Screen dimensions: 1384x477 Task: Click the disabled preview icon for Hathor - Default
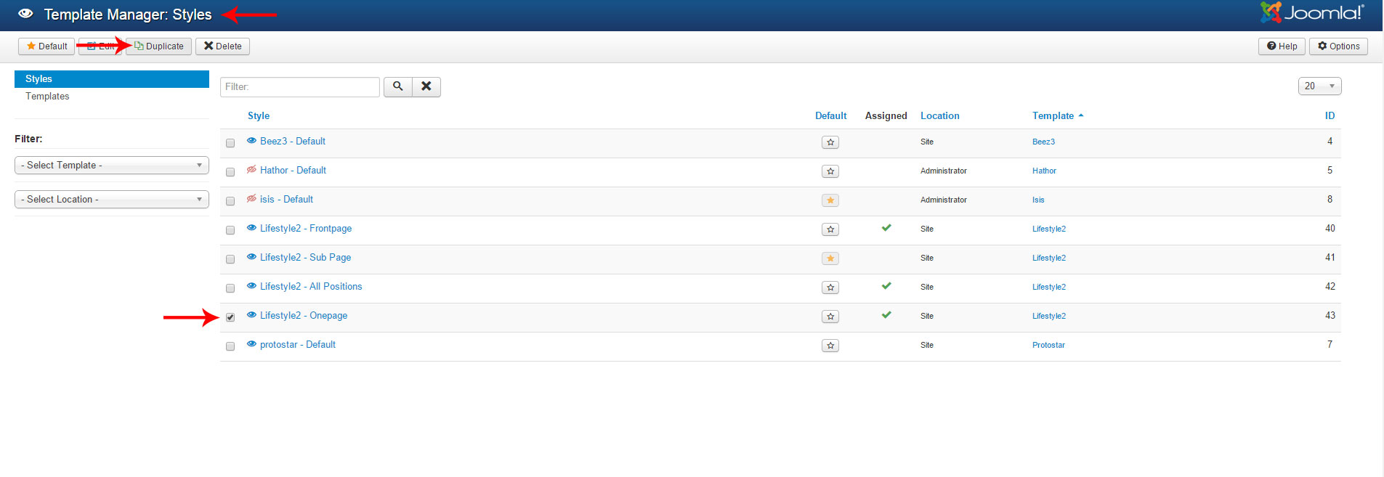pyautogui.click(x=251, y=170)
